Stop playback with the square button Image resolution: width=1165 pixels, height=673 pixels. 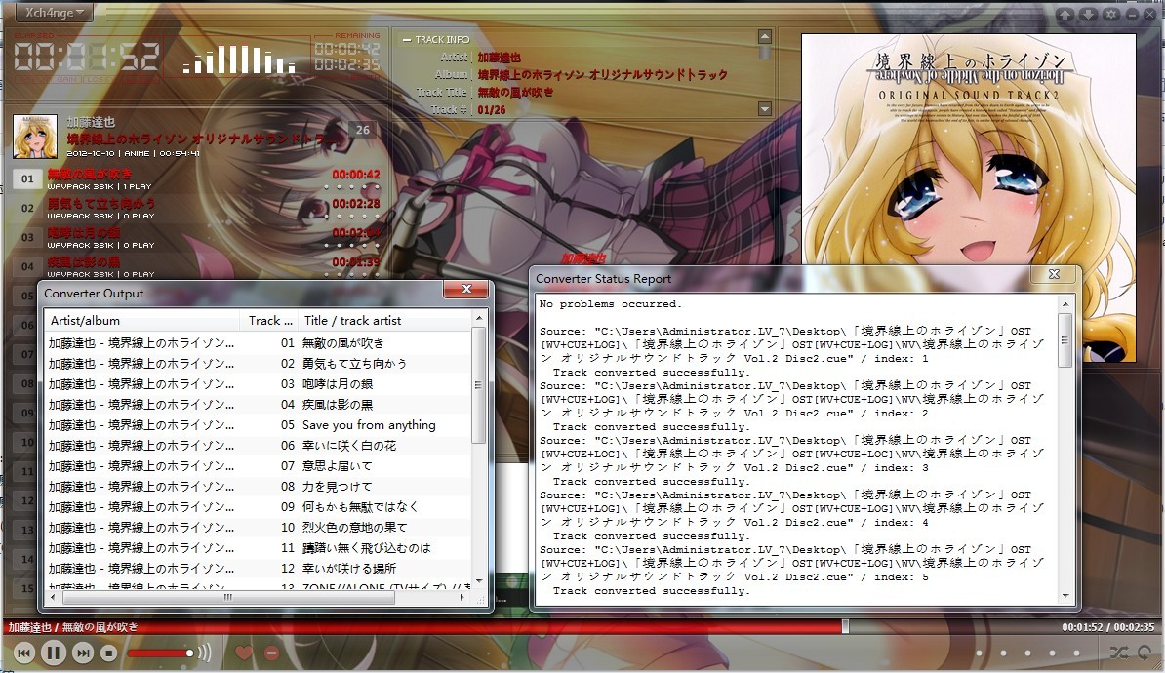click(109, 653)
